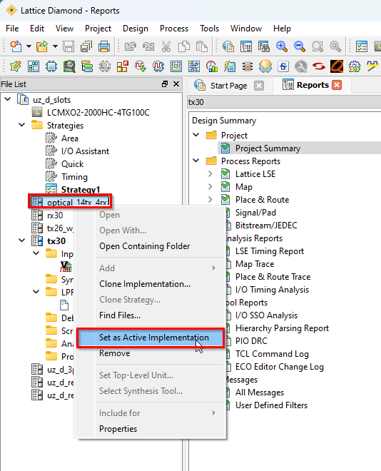Collapse the Project folder in Design Summary

196,135
